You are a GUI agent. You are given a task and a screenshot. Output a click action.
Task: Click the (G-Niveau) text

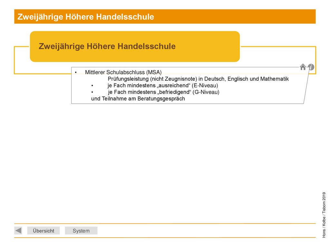206,92
